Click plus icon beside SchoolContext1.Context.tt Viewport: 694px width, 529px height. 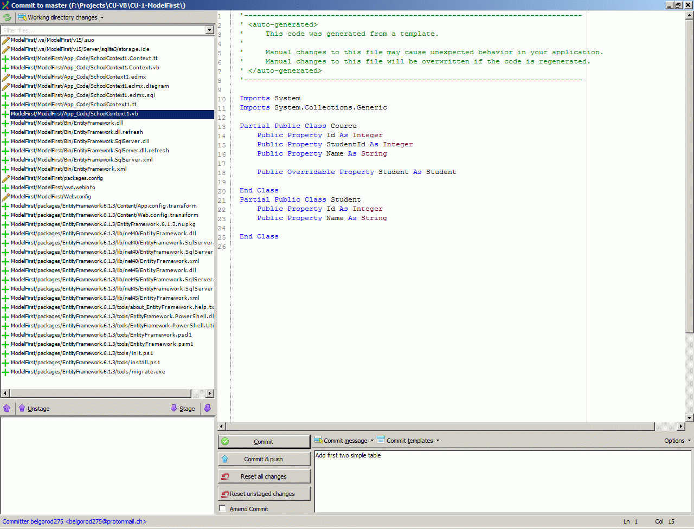pos(5,59)
